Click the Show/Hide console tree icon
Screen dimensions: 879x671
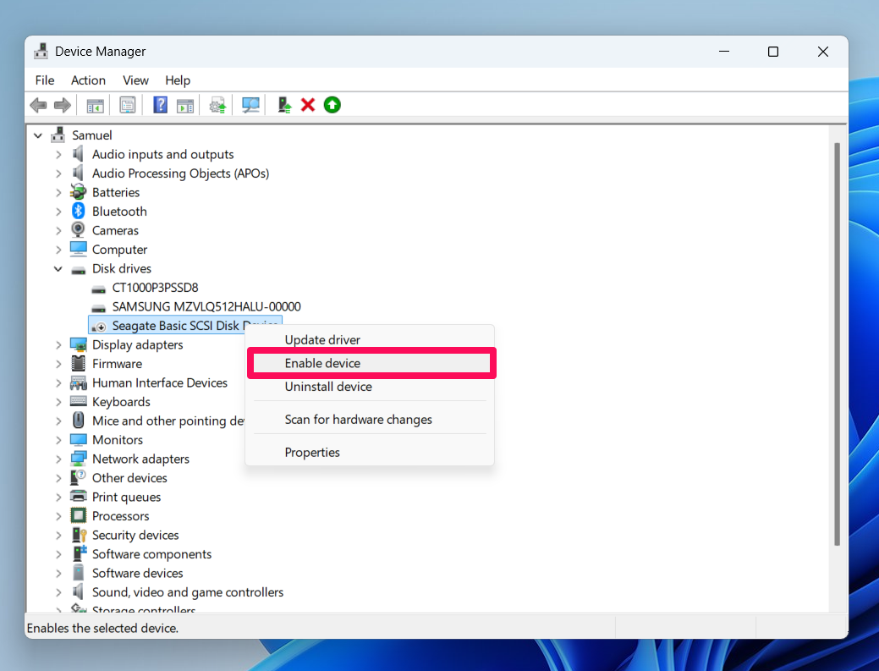[x=95, y=104]
